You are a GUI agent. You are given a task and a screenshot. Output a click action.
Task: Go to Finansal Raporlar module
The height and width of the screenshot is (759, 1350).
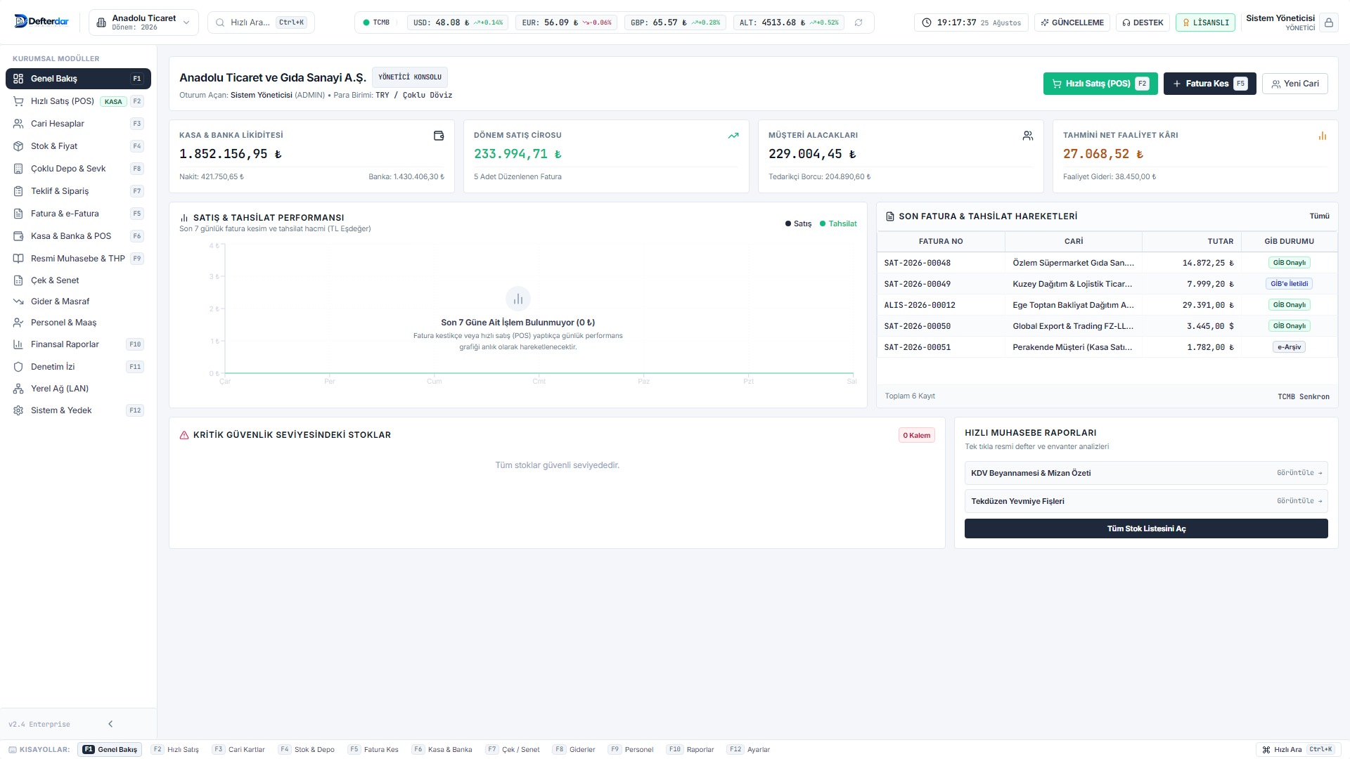[x=78, y=344]
